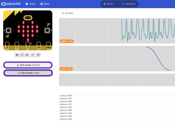Show console for Device
Image resolution: width=175 pixels, height=121 pixels.
pyautogui.click(x=28, y=73)
